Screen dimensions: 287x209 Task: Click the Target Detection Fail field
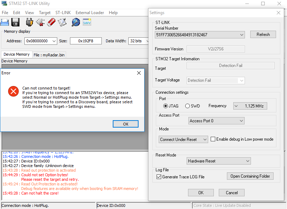click(x=230, y=66)
